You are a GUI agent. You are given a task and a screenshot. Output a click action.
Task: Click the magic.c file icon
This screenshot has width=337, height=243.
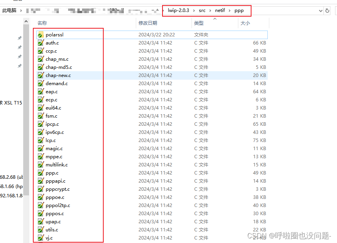tap(41, 149)
